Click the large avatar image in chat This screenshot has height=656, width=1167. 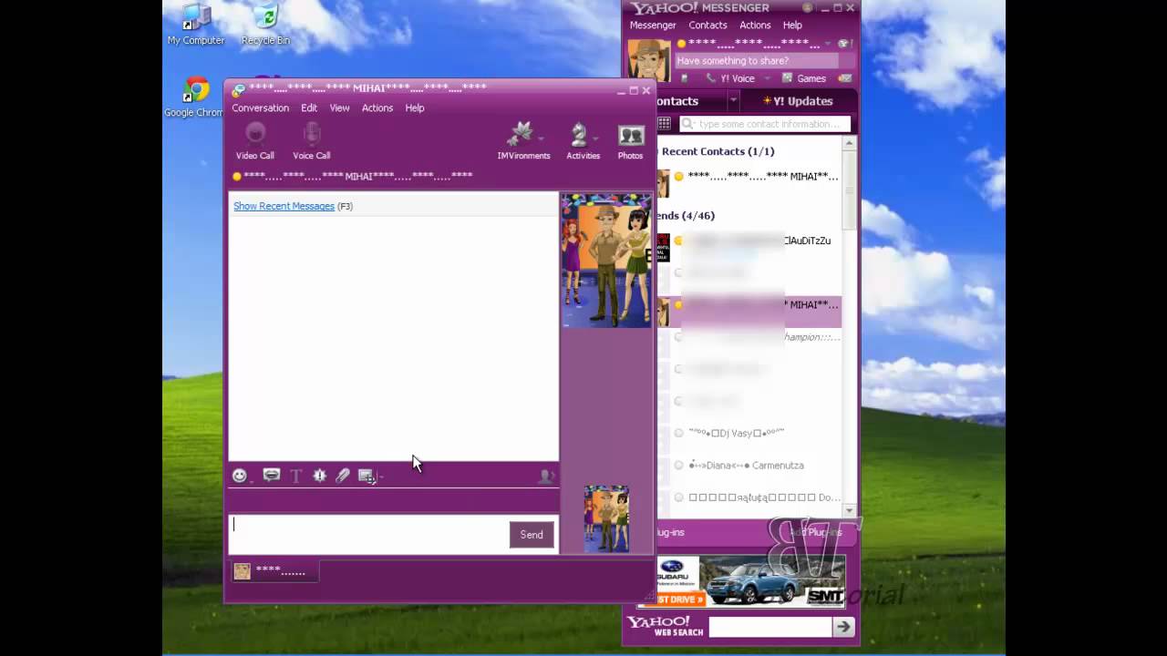(606, 261)
